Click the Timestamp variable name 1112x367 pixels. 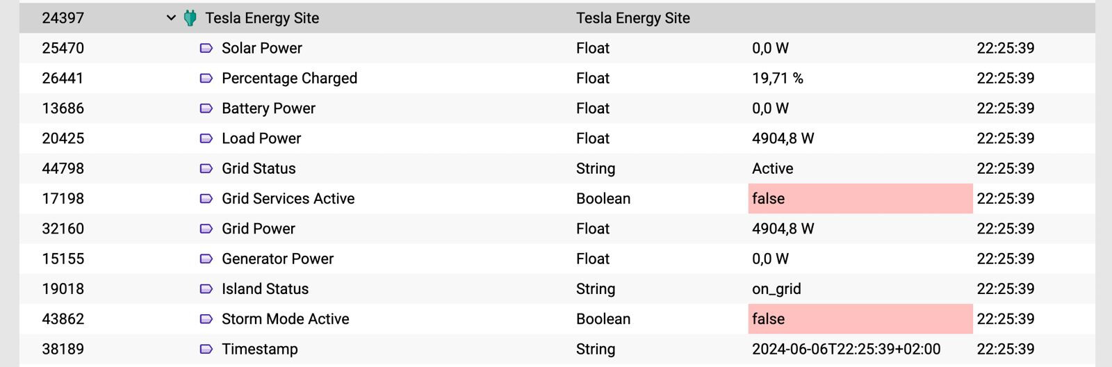260,349
